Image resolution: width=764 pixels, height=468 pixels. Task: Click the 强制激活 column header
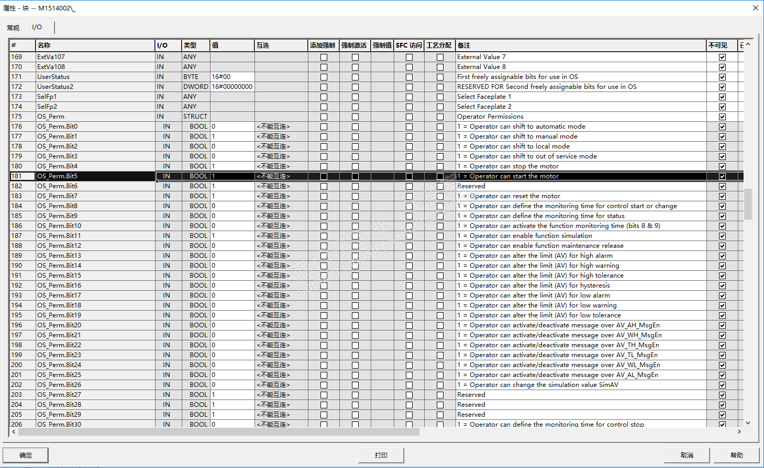tap(355, 45)
